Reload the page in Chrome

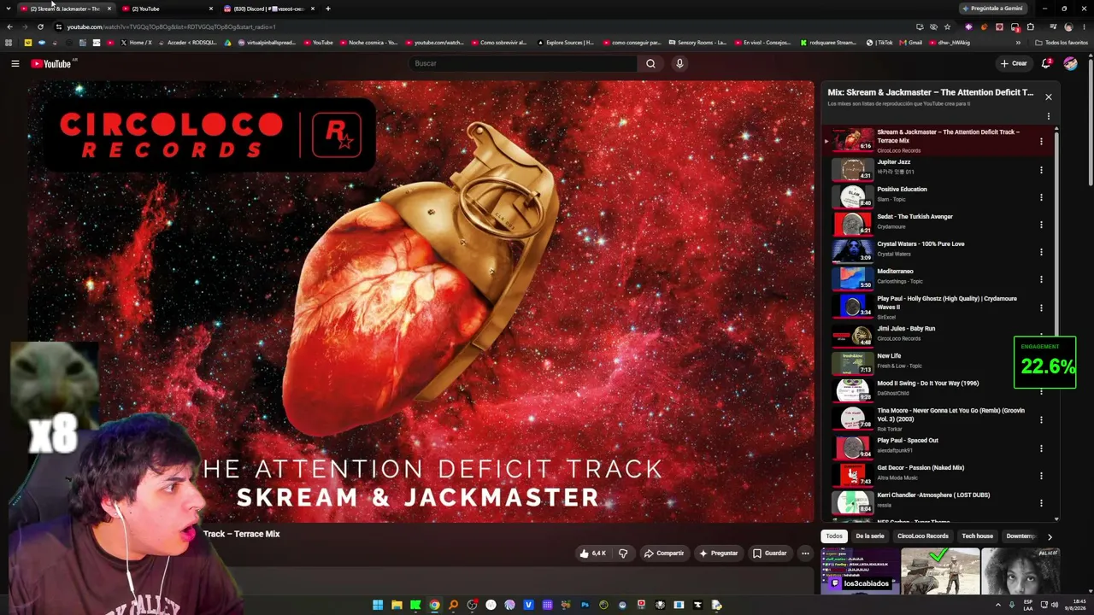click(40, 26)
